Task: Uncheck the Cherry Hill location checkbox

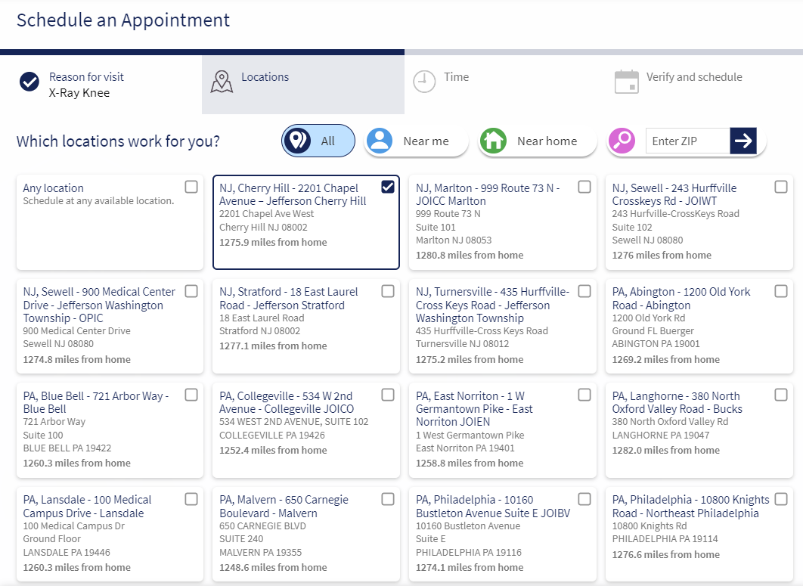Action: click(x=388, y=187)
